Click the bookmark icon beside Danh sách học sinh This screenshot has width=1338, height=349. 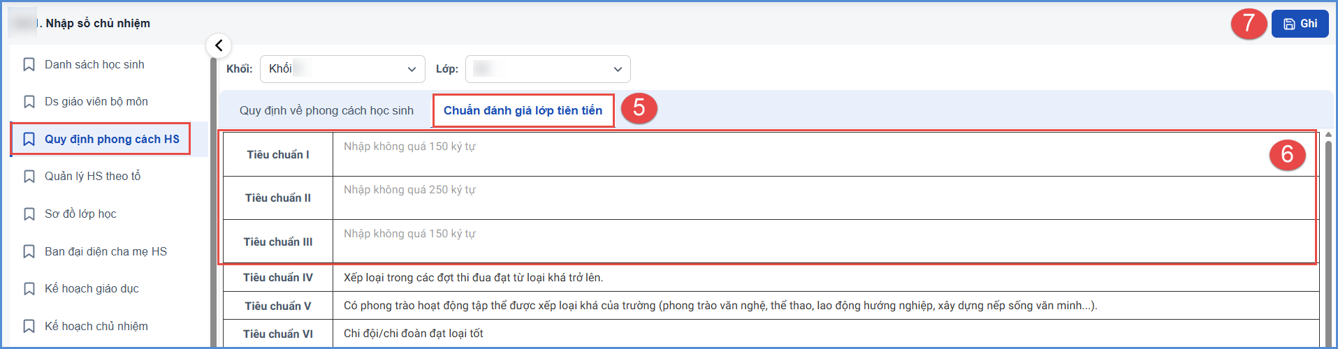29,65
